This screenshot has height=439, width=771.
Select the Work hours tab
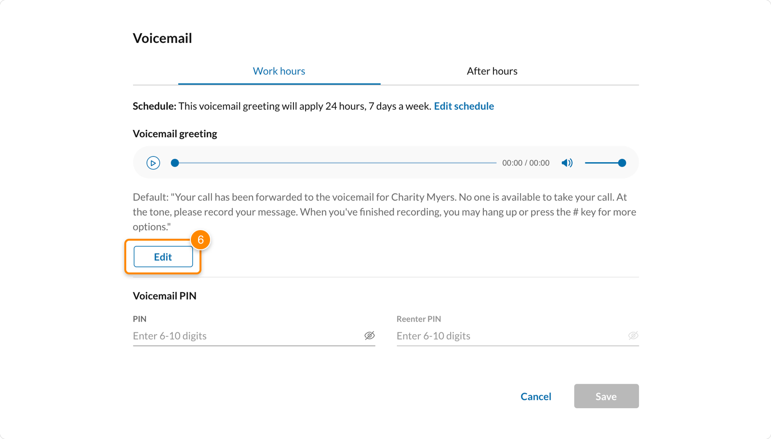(279, 71)
